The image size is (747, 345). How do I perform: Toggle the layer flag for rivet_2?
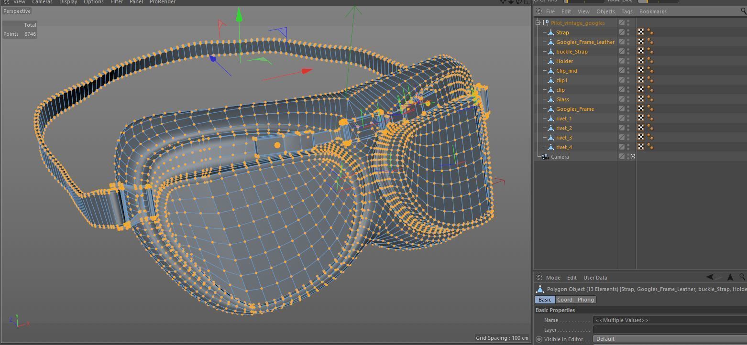tap(621, 128)
